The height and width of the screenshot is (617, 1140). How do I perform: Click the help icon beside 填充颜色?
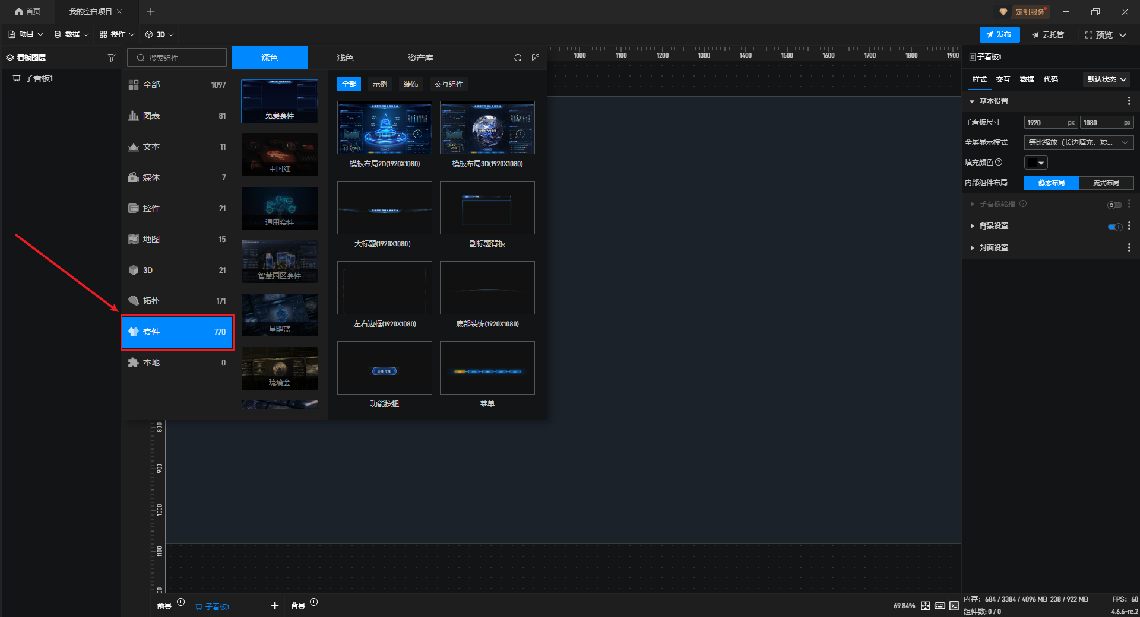[x=999, y=162]
